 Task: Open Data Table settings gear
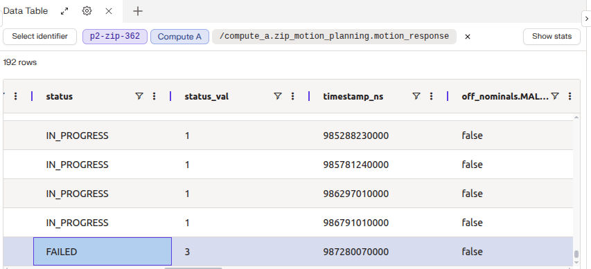point(87,11)
